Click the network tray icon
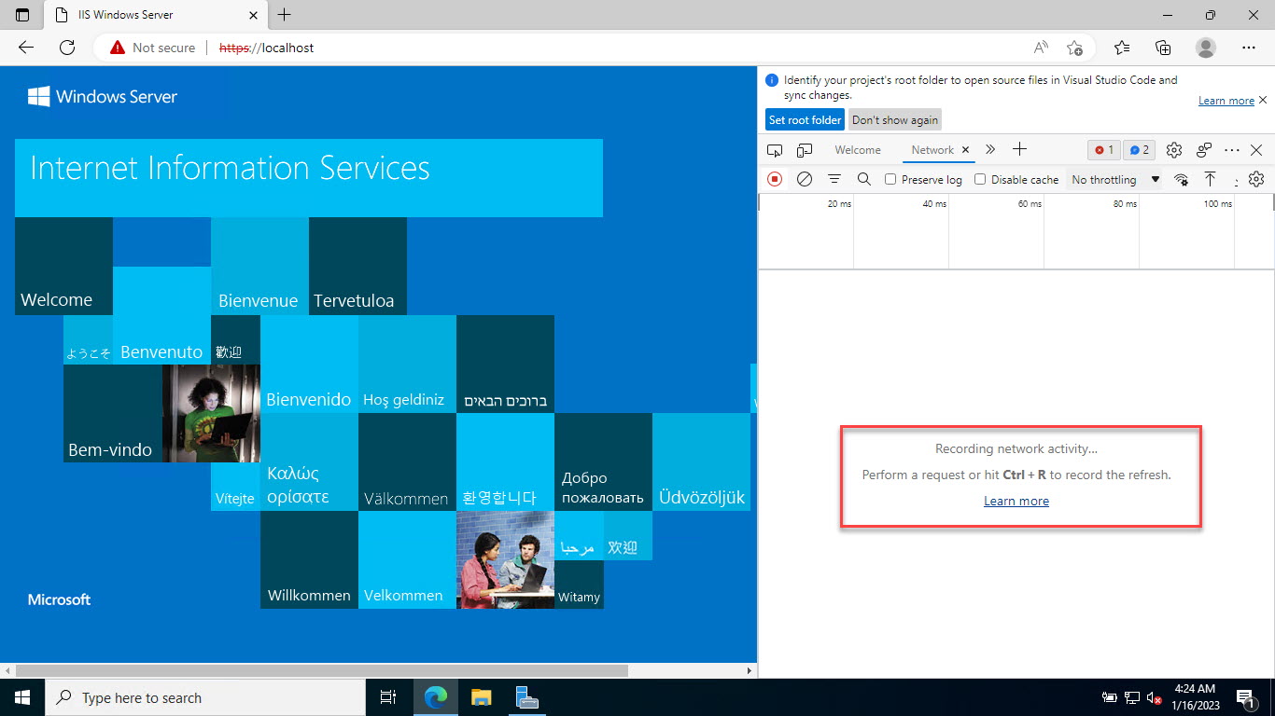The height and width of the screenshot is (716, 1275). click(x=1132, y=697)
